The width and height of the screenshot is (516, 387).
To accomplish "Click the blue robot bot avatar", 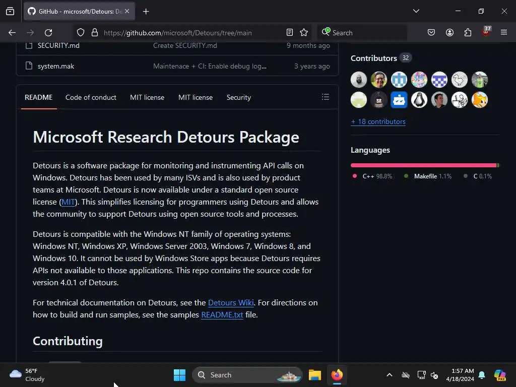I will tap(399, 100).
